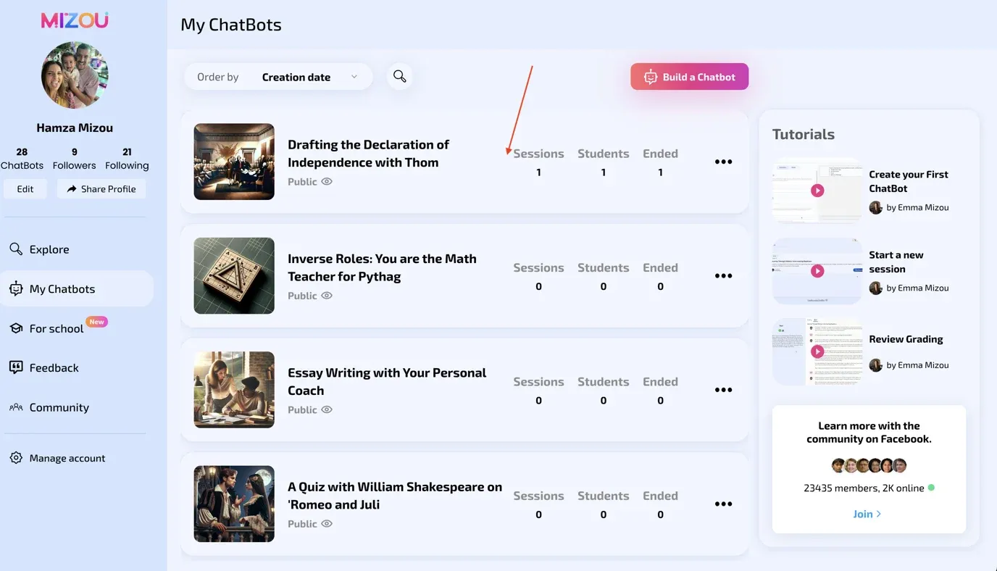
Task: Click the magnifying glass search icon
Action: coord(399,76)
